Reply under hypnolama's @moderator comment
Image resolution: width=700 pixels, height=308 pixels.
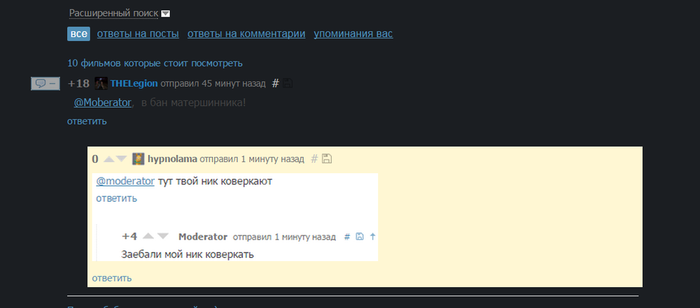point(116,199)
